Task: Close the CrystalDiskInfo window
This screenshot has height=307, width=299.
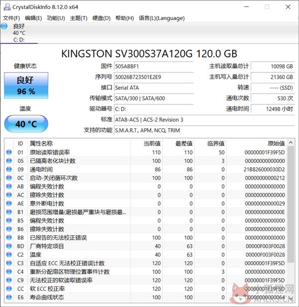Action: click(x=288, y=7)
